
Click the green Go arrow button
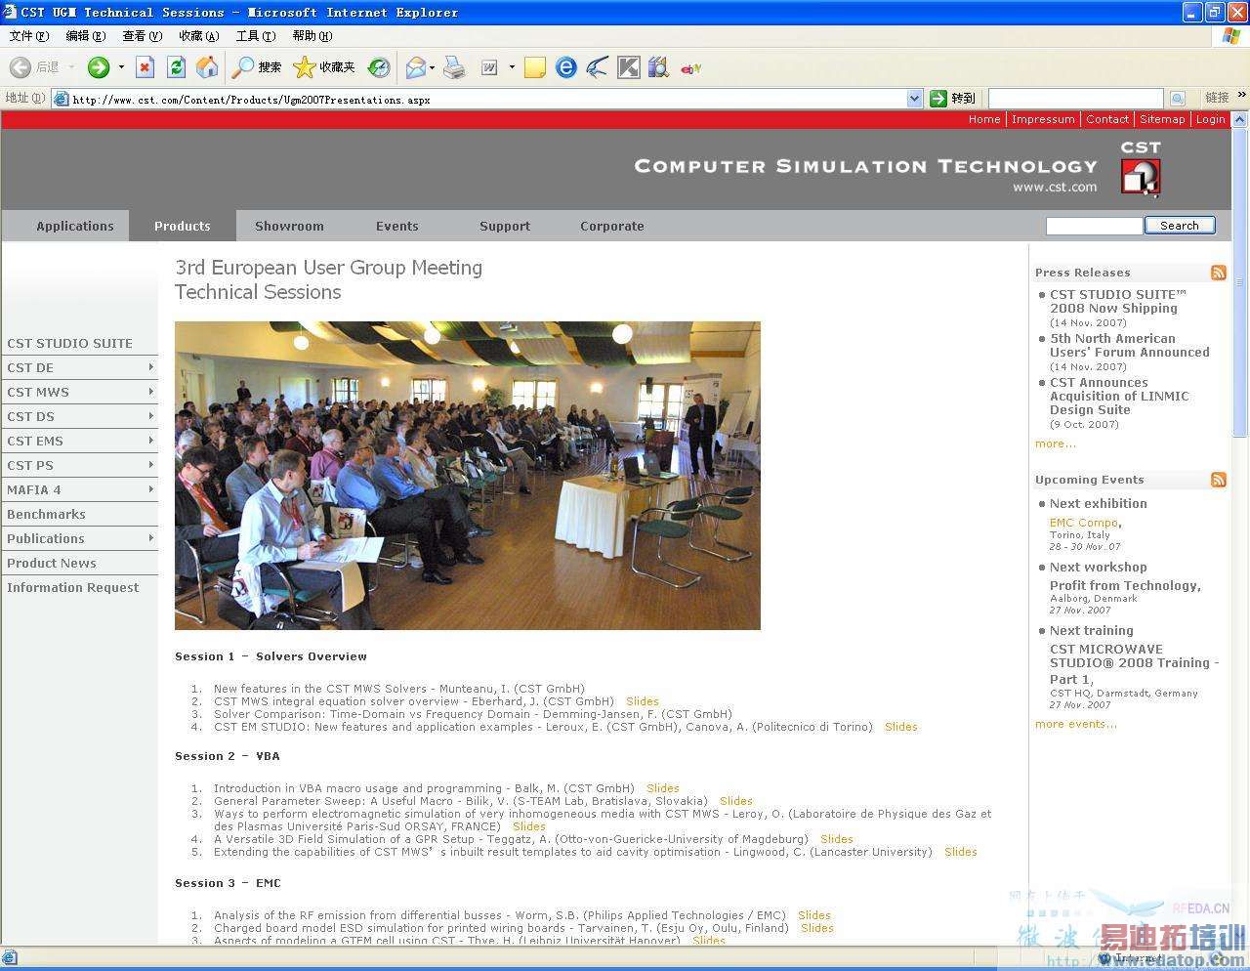pos(938,99)
